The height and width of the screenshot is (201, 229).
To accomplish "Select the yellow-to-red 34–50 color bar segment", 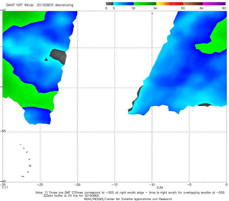I will pos(170,4).
